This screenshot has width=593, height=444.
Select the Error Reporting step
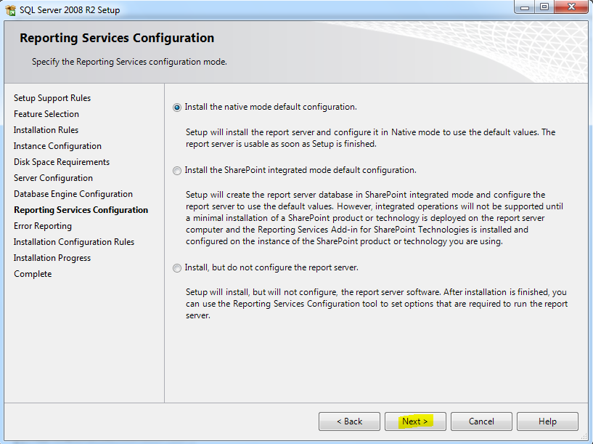coord(43,226)
